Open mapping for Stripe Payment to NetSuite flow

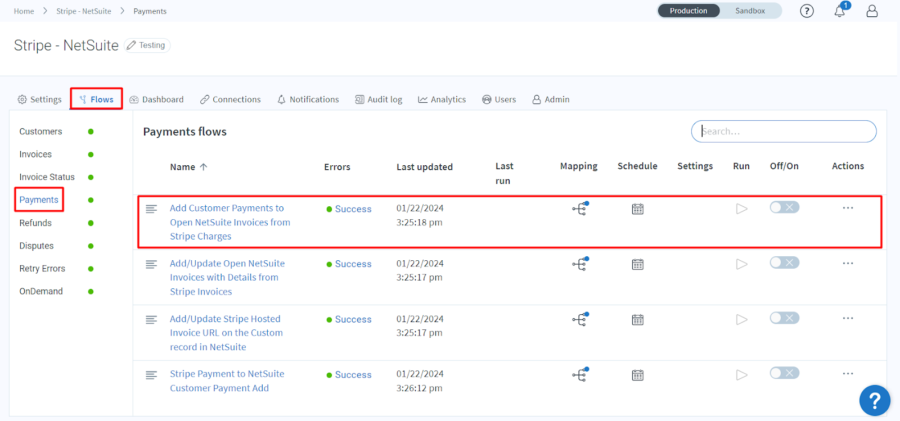[580, 374]
